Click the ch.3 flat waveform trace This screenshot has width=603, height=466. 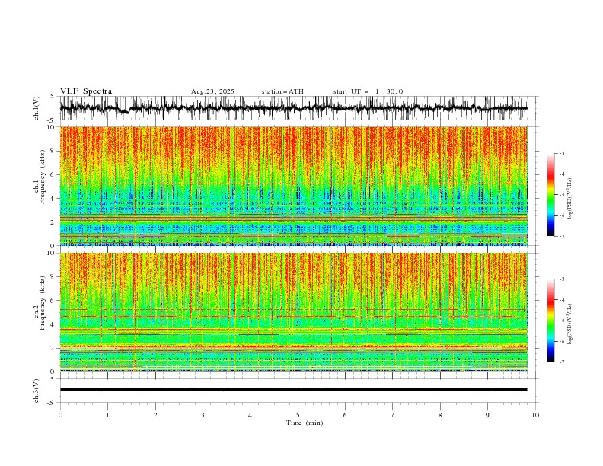(x=293, y=390)
